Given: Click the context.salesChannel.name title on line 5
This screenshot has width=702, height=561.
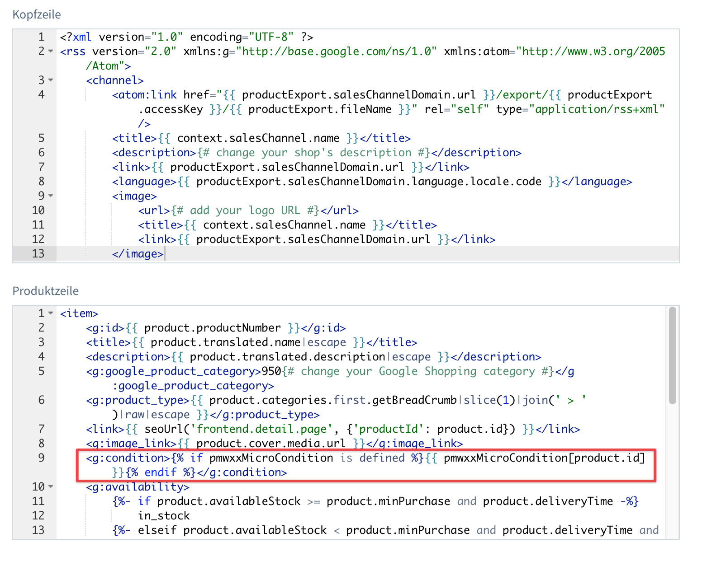Looking at the screenshot, I should click(261, 138).
